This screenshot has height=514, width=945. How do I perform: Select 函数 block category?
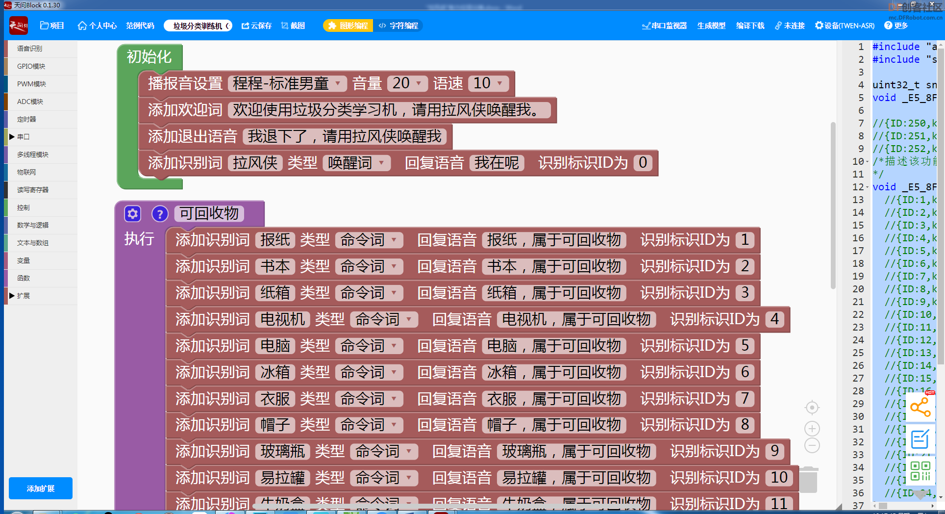(x=41, y=278)
